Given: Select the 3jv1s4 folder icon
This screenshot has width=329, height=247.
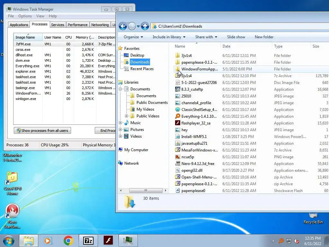Looking at the screenshot, I should click(177, 55).
